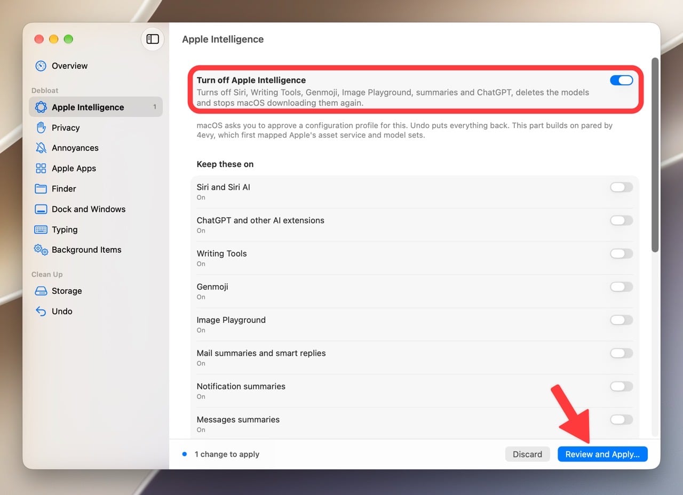Click the Annoyances bell icon
This screenshot has height=495, width=683.
[x=41, y=148]
